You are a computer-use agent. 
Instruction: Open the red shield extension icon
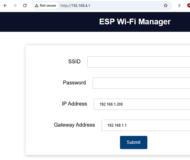click(188, 5)
